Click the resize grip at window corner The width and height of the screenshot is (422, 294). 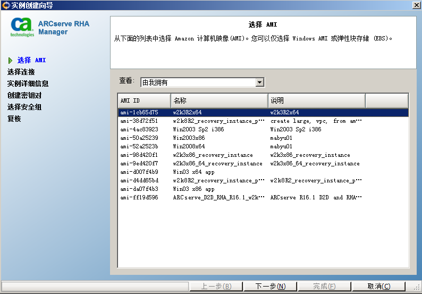tap(417, 288)
